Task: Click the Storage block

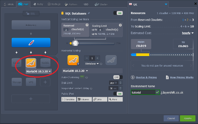Action: (17, 82)
